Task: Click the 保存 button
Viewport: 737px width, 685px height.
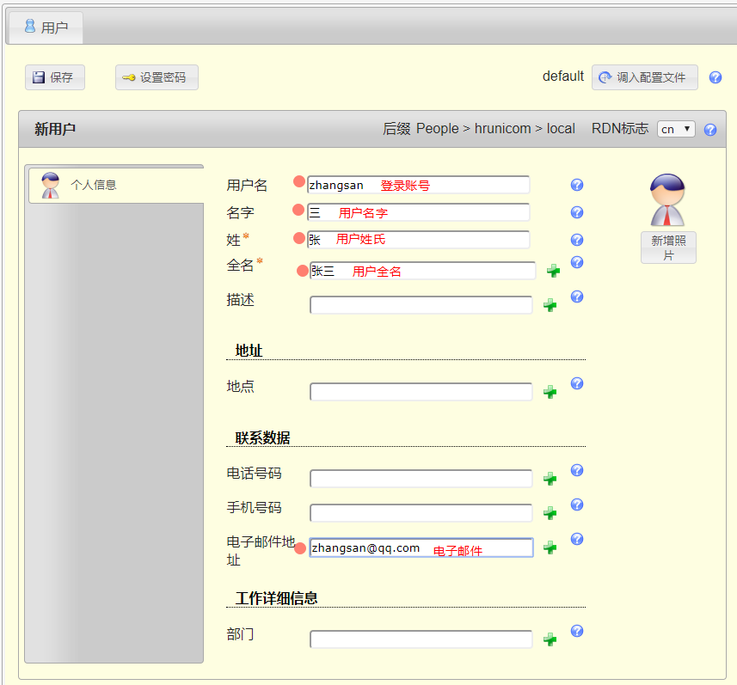Action: pyautogui.click(x=55, y=77)
